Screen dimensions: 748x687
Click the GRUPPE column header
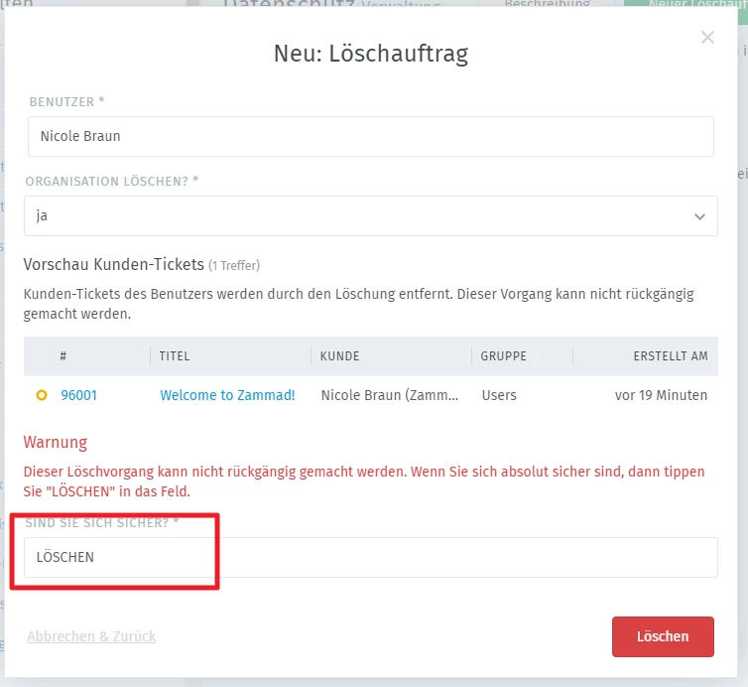coord(504,355)
